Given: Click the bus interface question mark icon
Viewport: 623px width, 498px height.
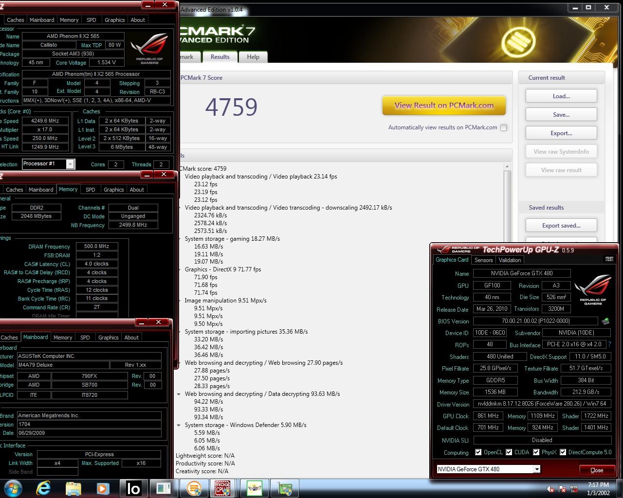Looking at the screenshot, I should pyautogui.click(x=609, y=344).
